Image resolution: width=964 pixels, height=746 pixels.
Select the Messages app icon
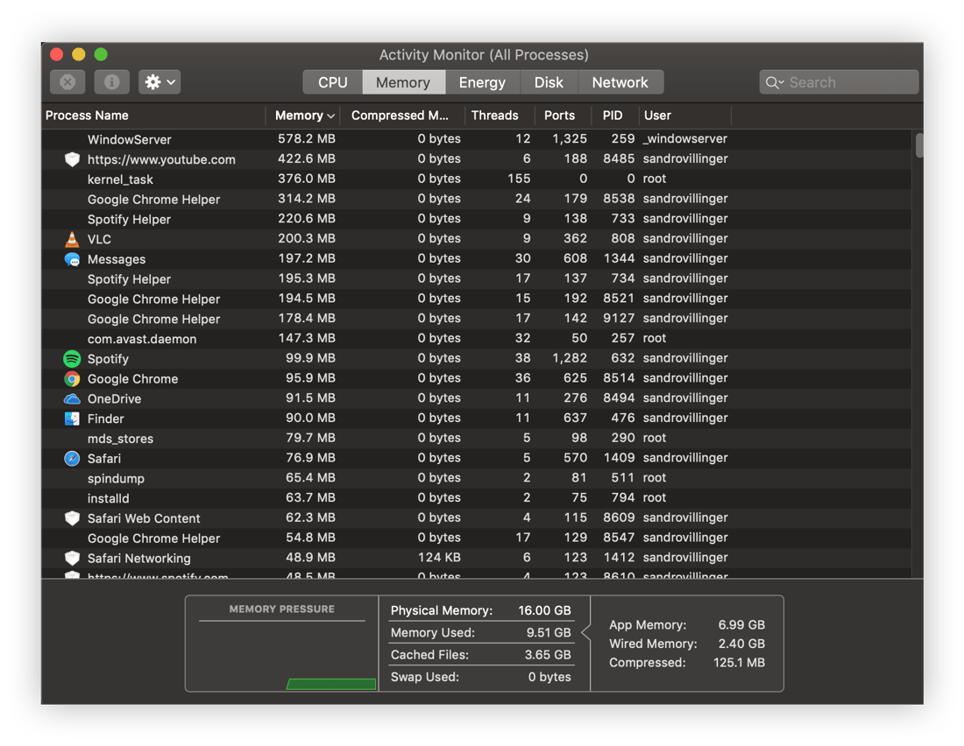tap(72, 258)
